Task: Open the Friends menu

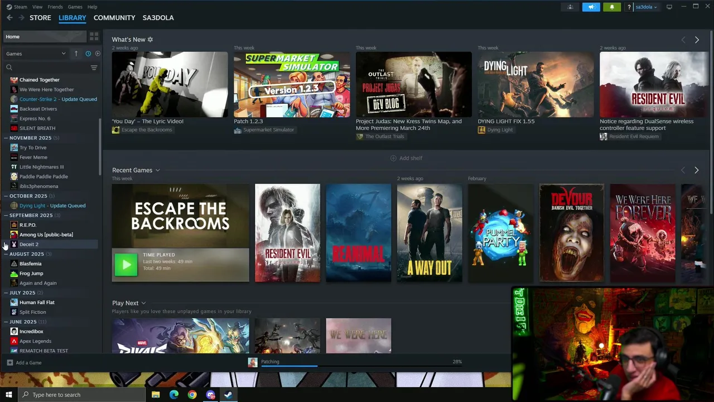Action: tap(55, 7)
